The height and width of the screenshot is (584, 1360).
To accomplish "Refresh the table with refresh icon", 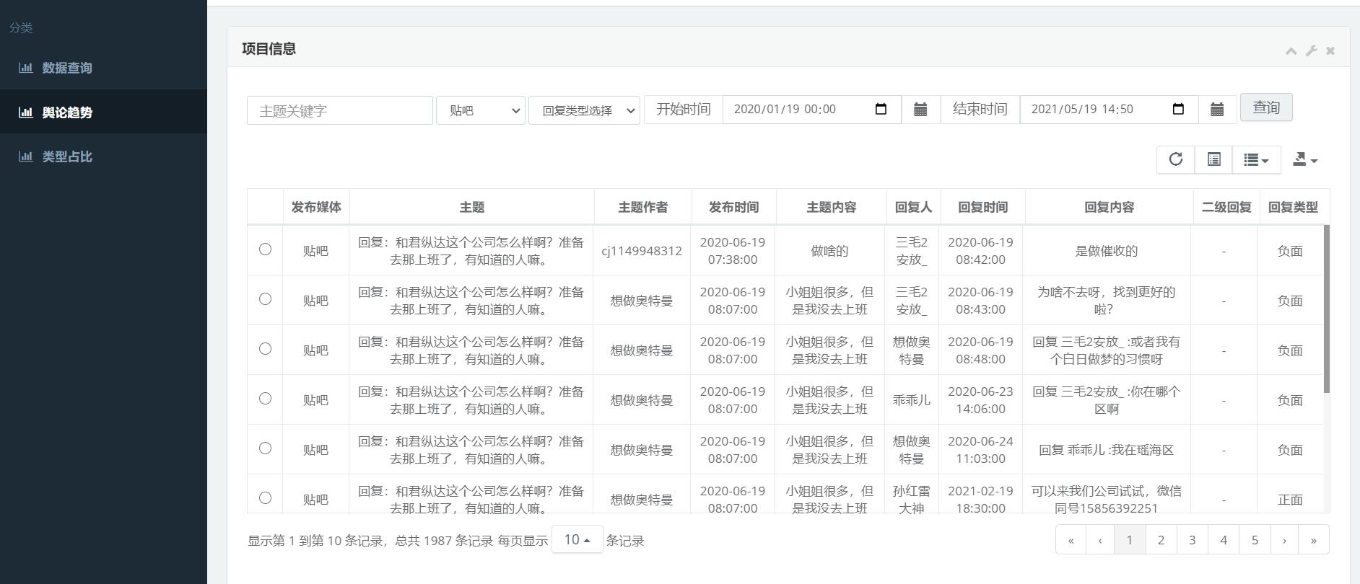I will pos(1176,159).
